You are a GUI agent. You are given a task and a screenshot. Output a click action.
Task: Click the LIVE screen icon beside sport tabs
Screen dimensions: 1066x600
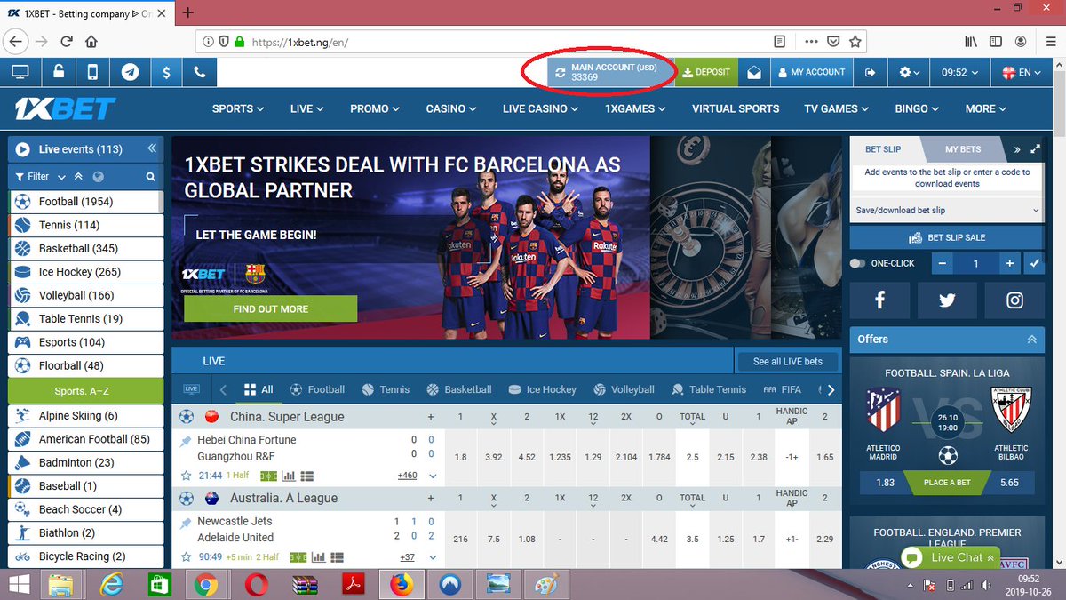coord(191,389)
